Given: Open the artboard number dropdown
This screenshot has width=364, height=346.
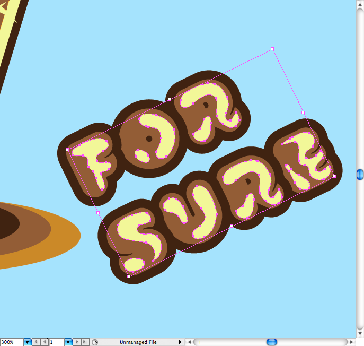Looking at the screenshot, I should [68, 342].
